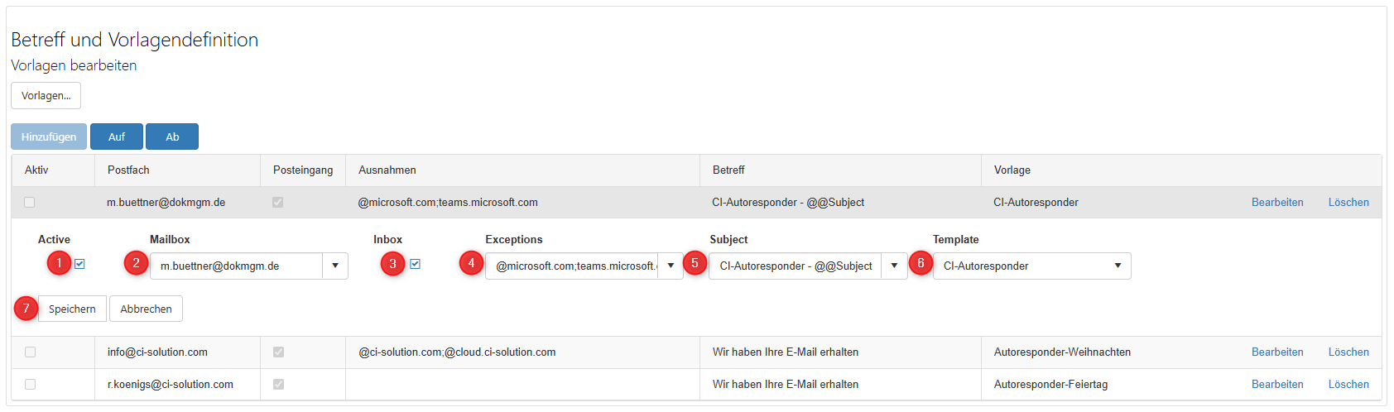Click the Hinzufügen button
The width and height of the screenshot is (1394, 412).
[x=49, y=137]
